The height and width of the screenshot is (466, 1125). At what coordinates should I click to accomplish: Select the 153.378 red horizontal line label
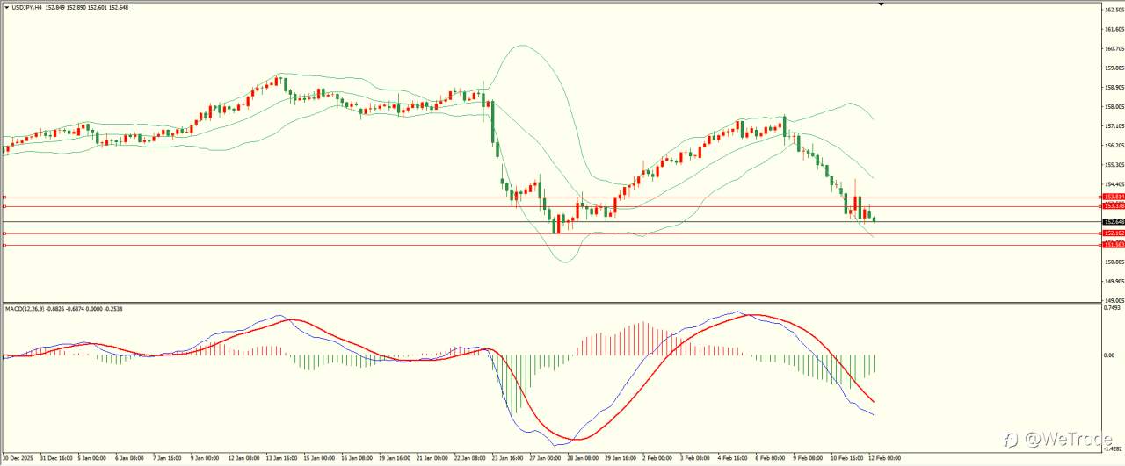click(1114, 205)
